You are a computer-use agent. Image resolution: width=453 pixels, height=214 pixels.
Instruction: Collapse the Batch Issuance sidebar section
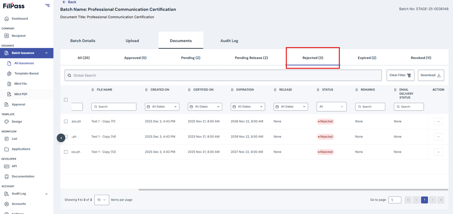pyautogui.click(x=46, y=53)
